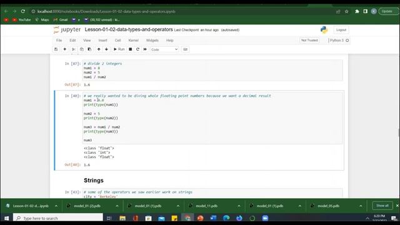Expand options for model_11.pdb download

(x=239, y=206)
